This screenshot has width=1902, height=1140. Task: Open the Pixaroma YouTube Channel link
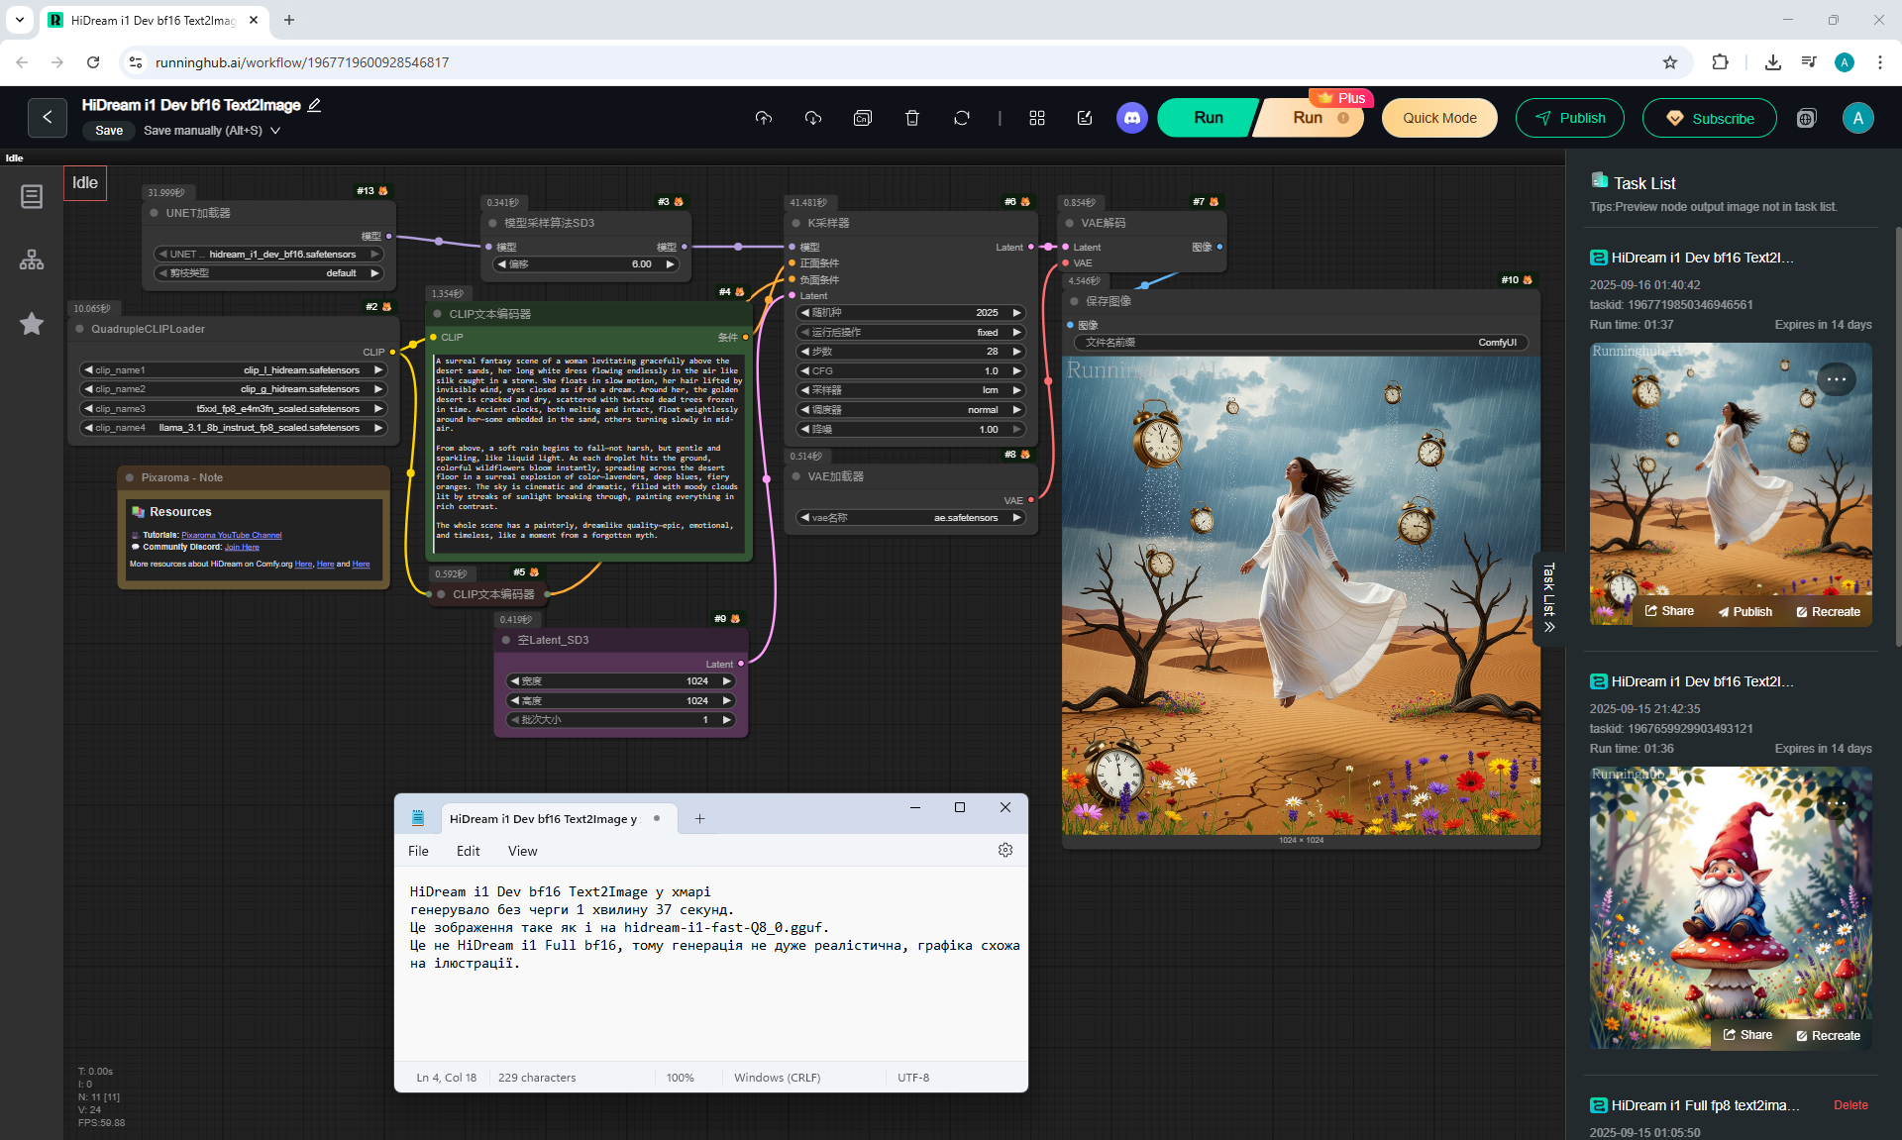(231, 535)
